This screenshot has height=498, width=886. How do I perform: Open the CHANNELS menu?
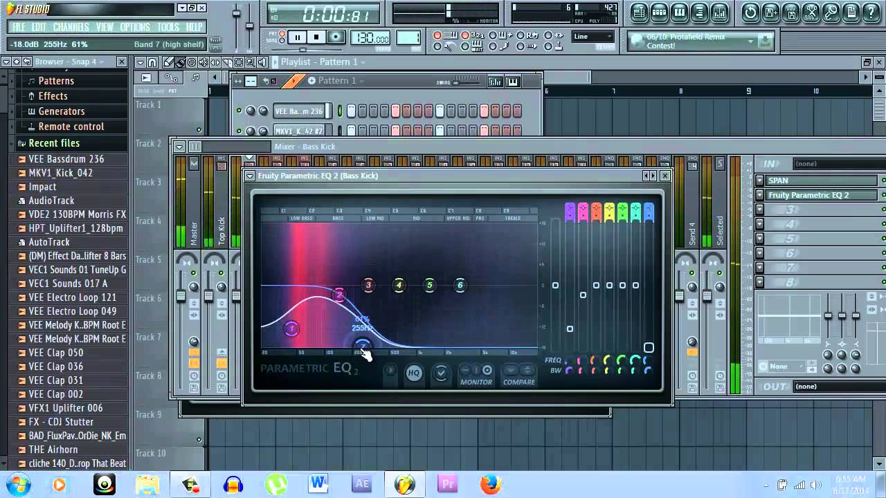tap(71, 27)
